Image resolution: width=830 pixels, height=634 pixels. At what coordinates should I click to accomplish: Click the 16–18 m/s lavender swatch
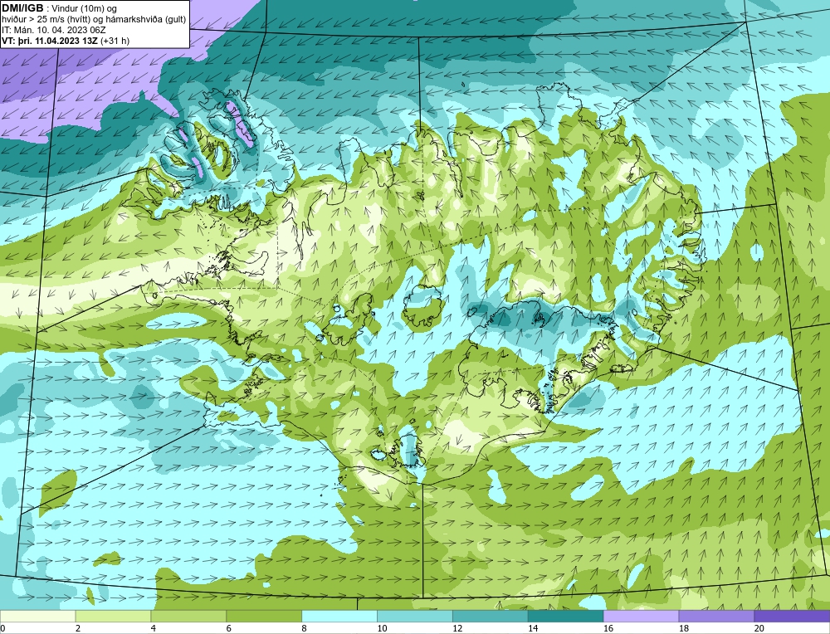[641, 616]
